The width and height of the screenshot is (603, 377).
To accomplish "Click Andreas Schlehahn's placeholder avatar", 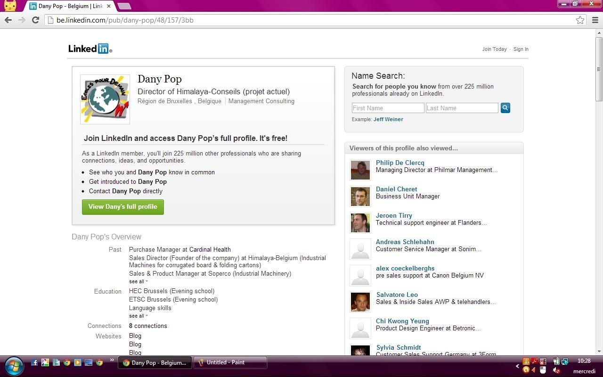I will (360, 249).
